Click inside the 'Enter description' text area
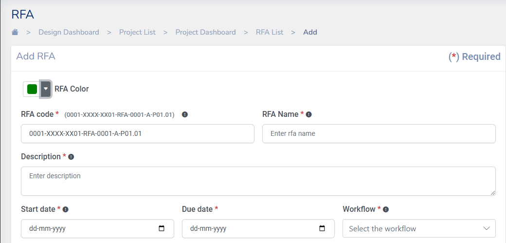506x243 pixels. pos(258,181)
